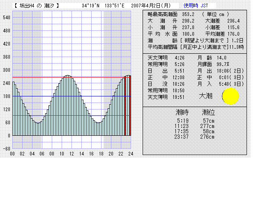
Task: Click the lunar 正中 time 0:01( 3日)
Action: tap(231, 78)
